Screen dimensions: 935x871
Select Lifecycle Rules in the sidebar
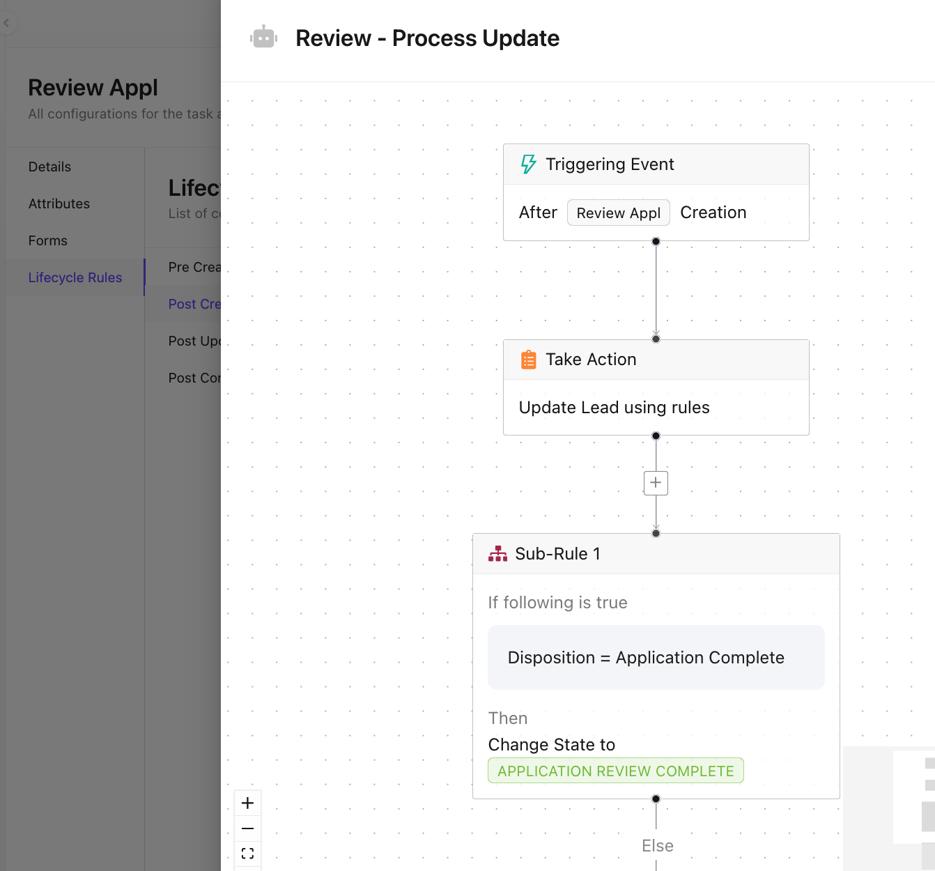[x=75, y=277]
